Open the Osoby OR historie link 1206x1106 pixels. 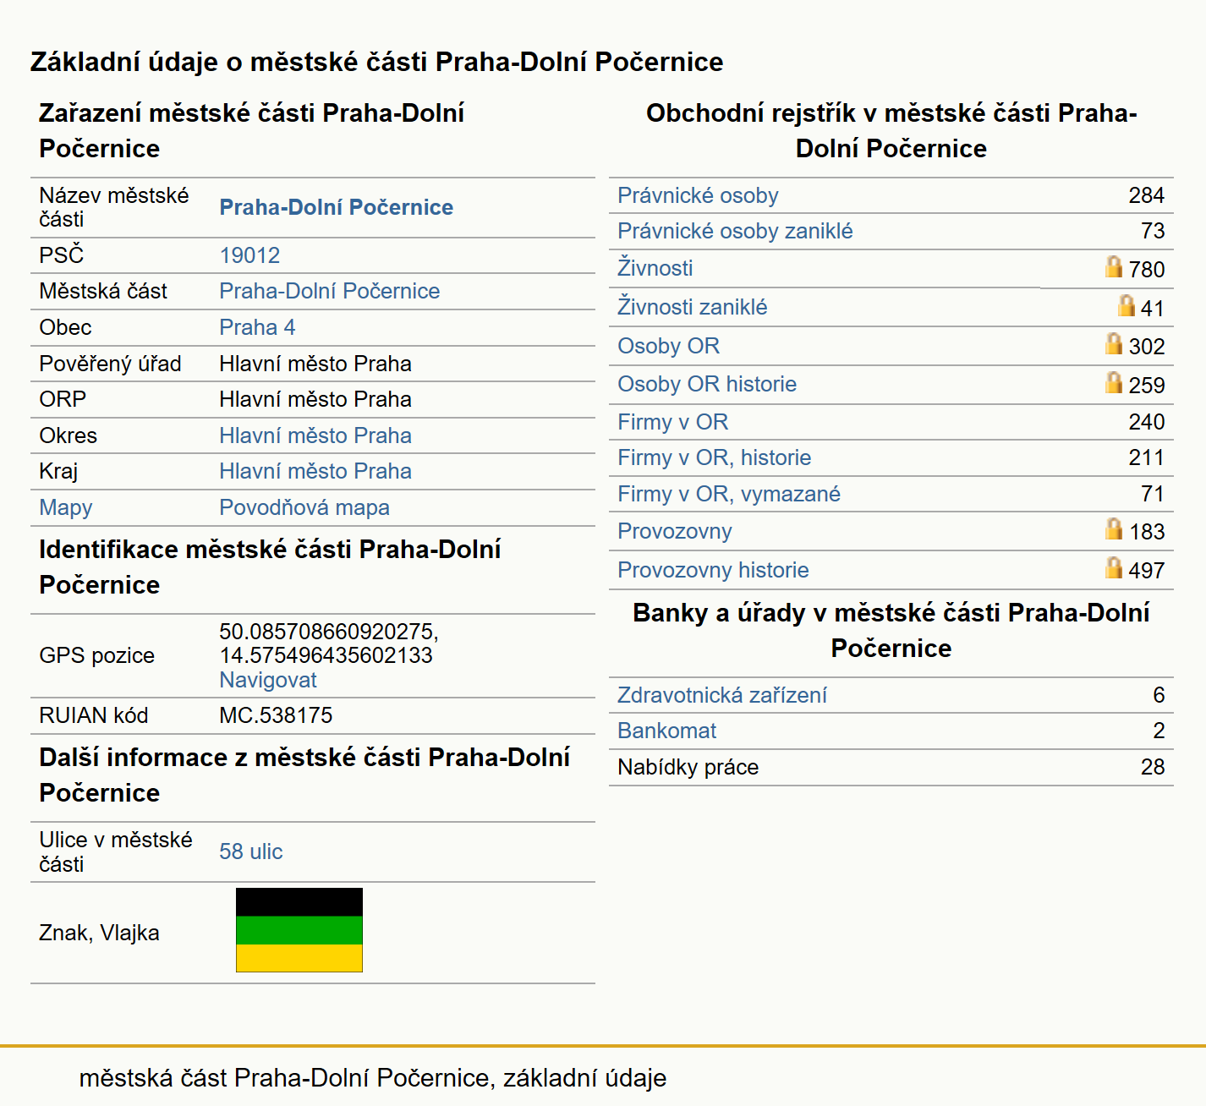pos(707,384)
